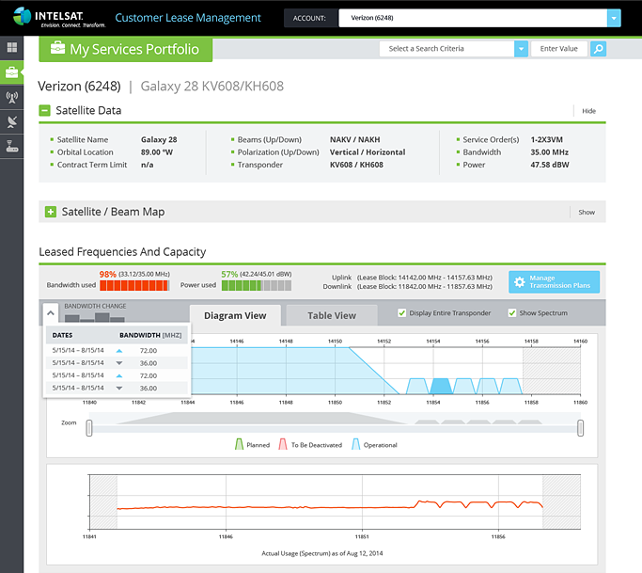The height and width of the screenshot is (573, 642).
Task: Click the Planned legend icon
Action: (x=239, y=445)
